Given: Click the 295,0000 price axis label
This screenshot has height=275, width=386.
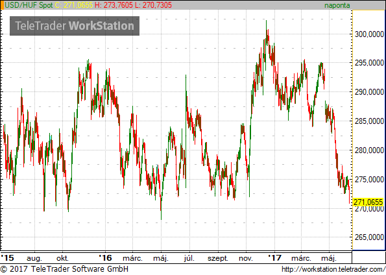Looking at the screenshot, I should [x=369, y=63].
